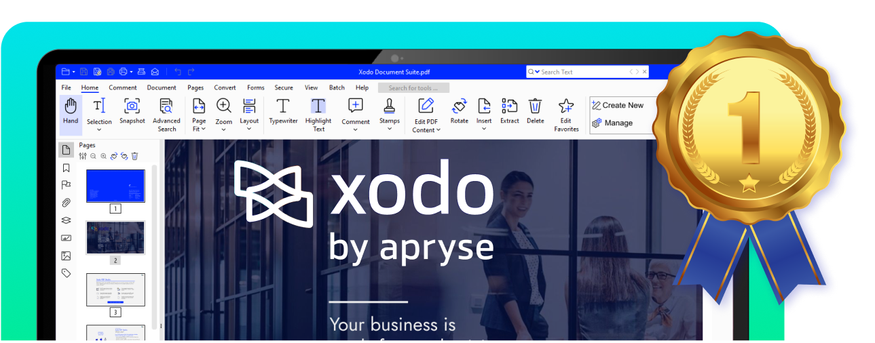This screenshot has width=875, height=343.
Task: Select page 3 thumbnail in Pages panel
Action: tap(115, 289)
